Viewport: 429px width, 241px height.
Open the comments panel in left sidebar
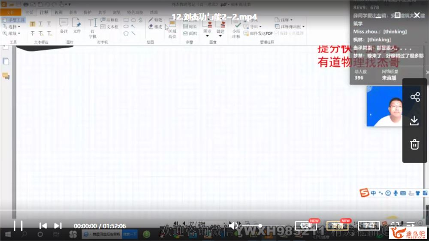tap(6, 76)
